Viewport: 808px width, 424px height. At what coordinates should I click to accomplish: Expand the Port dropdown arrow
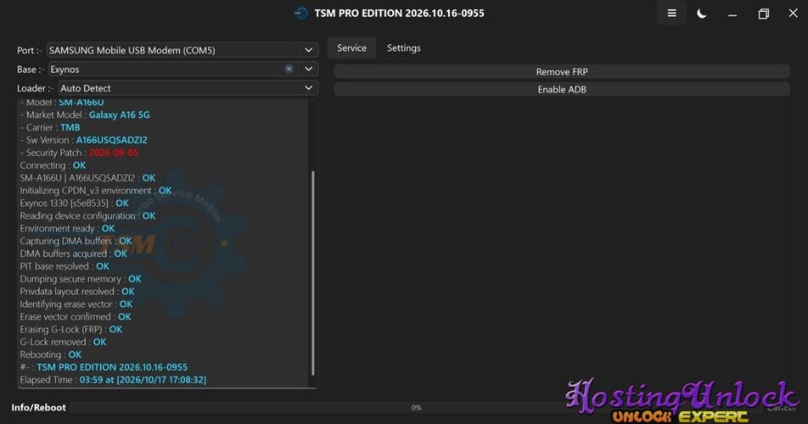coord(308,50)
